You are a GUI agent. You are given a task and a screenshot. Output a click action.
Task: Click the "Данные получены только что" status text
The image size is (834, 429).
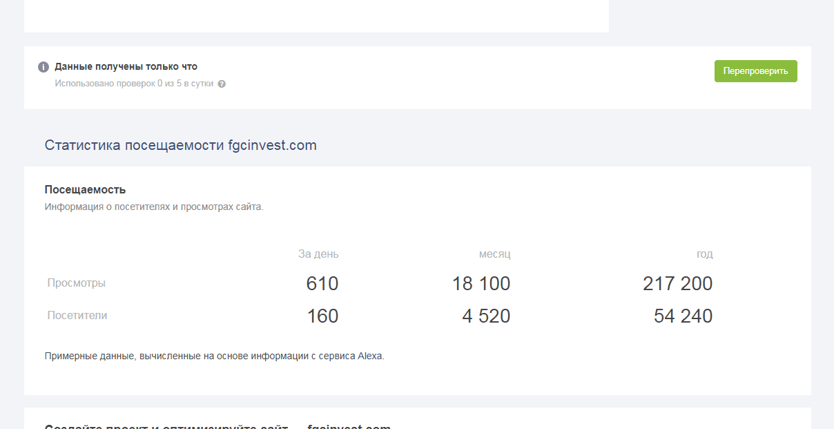(x=126, y=67)
